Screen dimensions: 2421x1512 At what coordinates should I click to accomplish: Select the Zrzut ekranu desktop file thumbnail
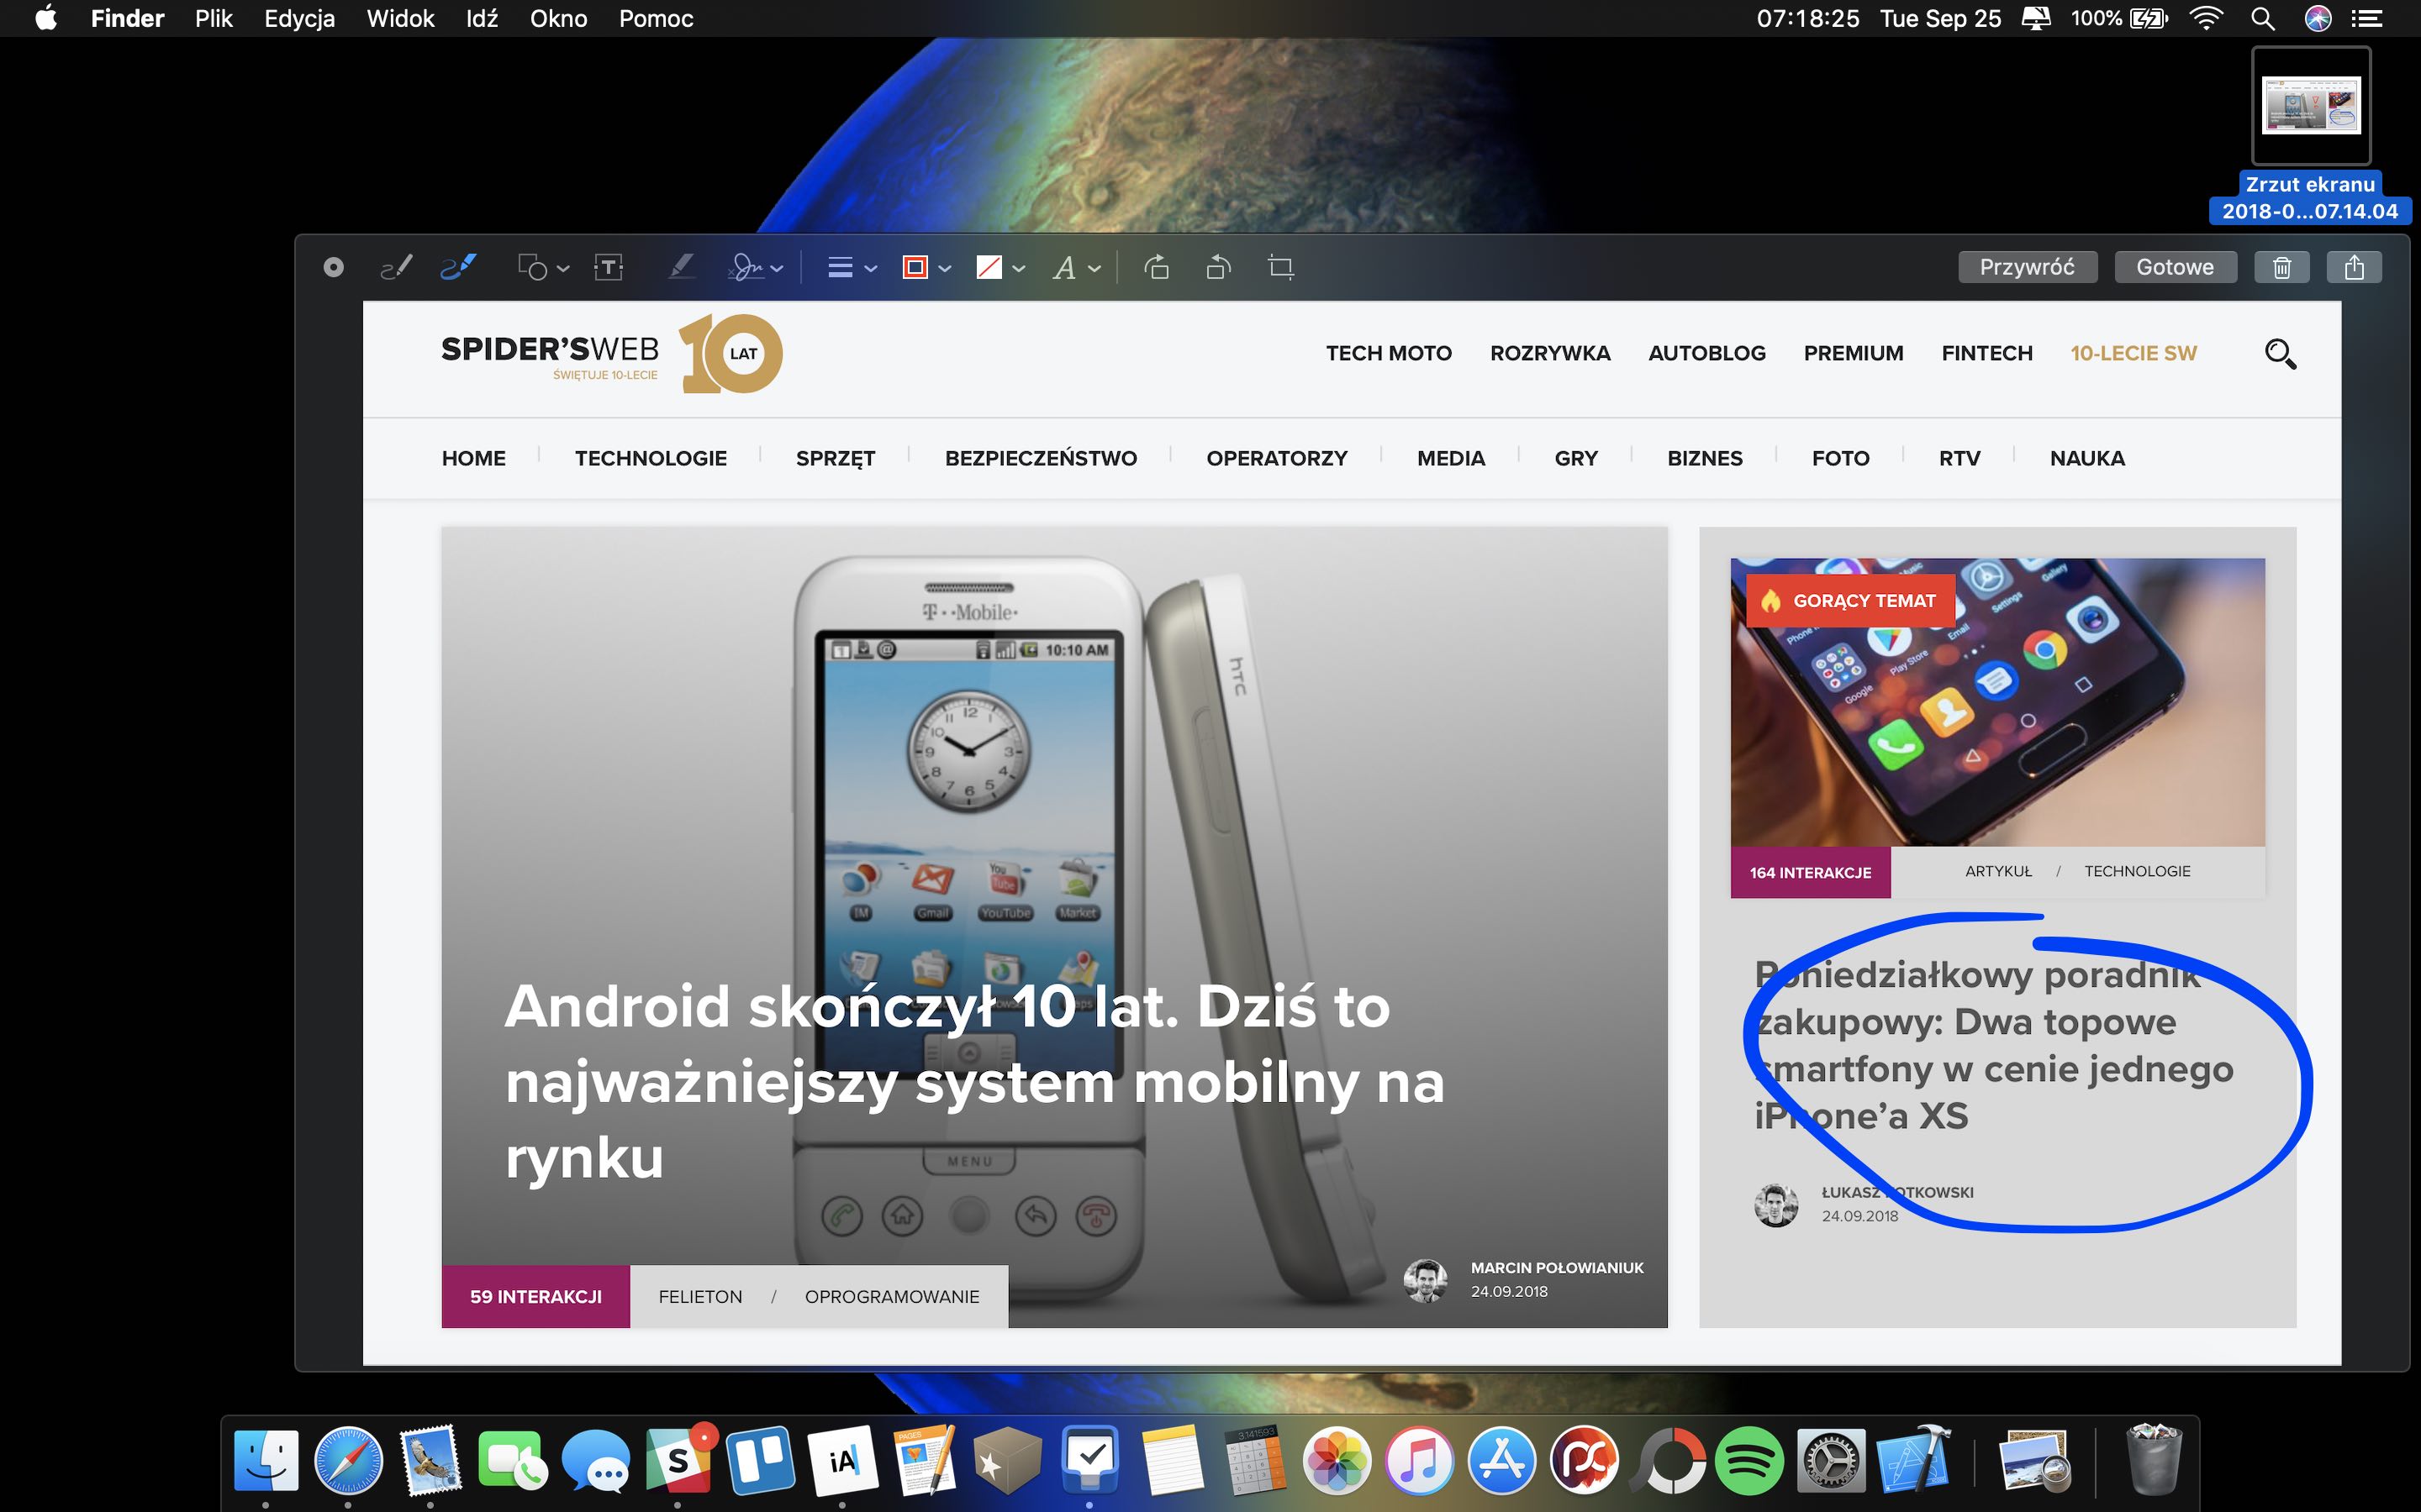tap(2311, 105)
